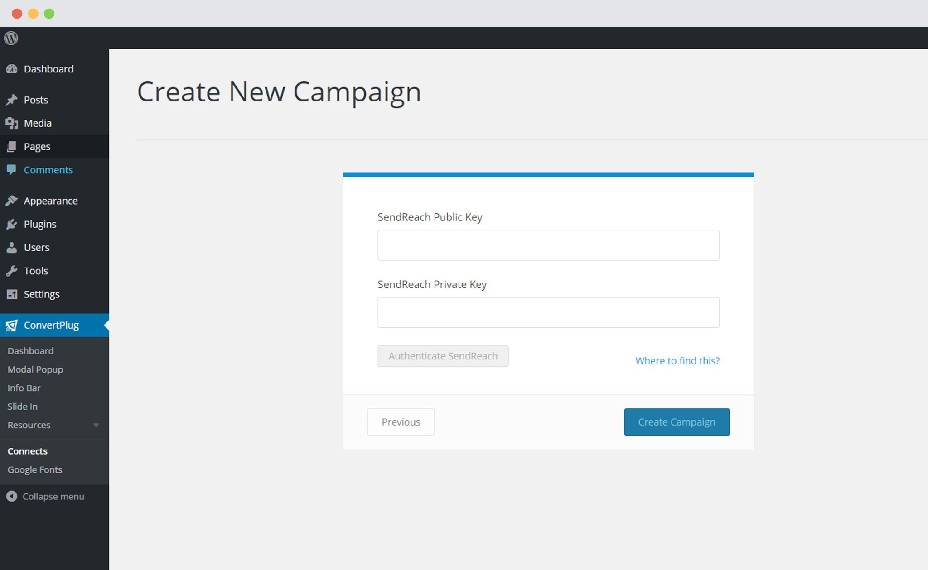This screenshot has height=570, width=928.
Task: Click the Appearance icon in sidebar
Action: click(x=11, y=201)
